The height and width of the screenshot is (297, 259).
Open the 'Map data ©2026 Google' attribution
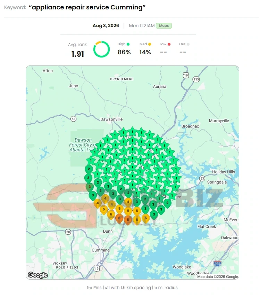point(218,277)
